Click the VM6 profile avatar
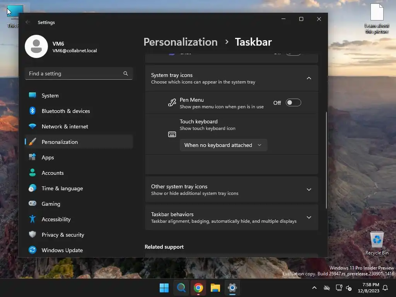 pyautogui.click(x=36, y=46)
